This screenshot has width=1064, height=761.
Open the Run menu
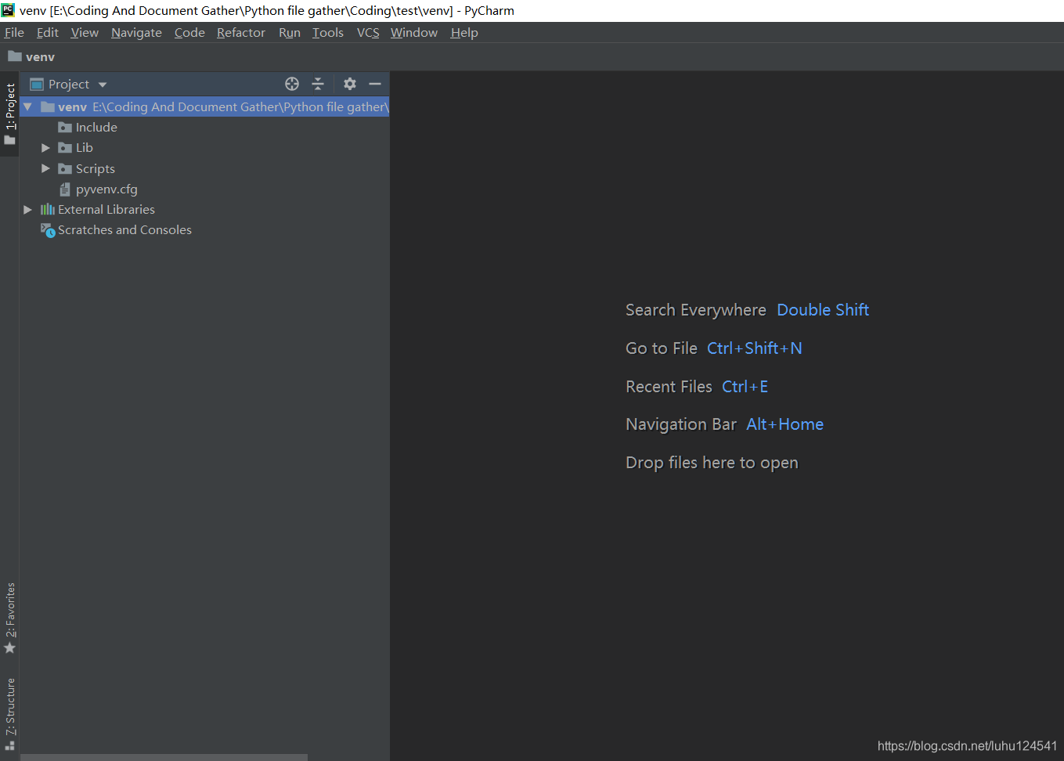point(290,33)
